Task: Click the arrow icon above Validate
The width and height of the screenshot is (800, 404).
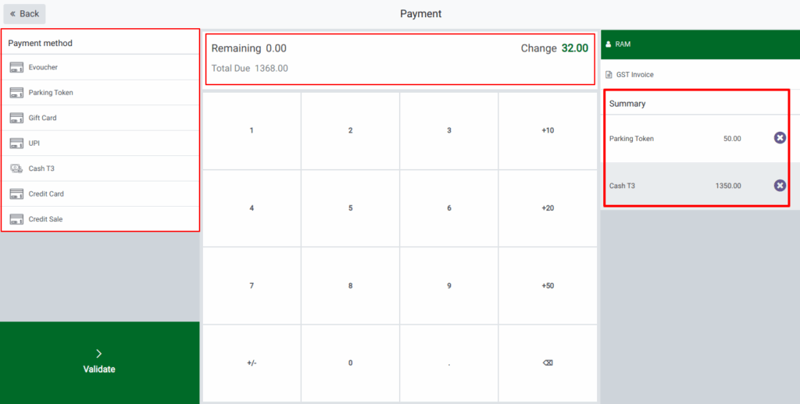Action: pyautogui.click(x=99, y=353)
